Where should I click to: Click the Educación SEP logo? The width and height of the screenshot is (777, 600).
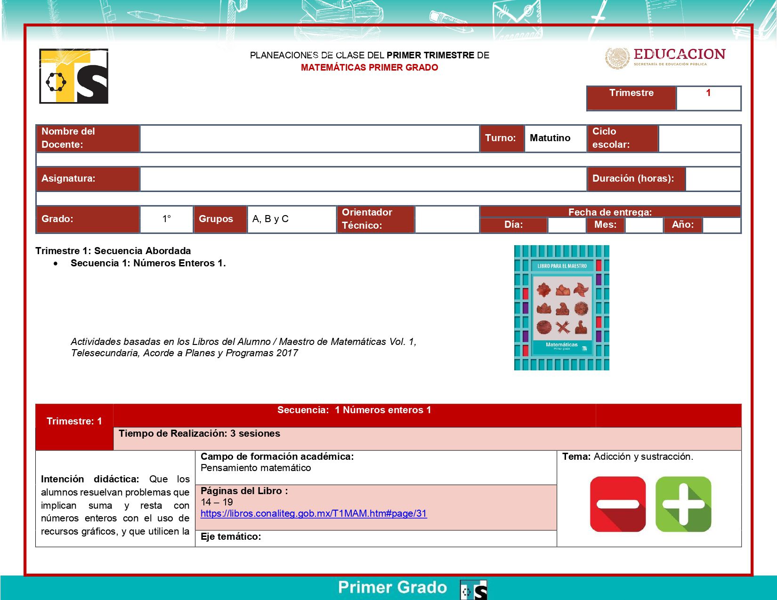pos(665,58)
